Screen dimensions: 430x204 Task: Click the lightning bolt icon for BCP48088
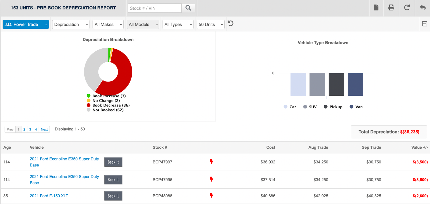coord(212,195)
